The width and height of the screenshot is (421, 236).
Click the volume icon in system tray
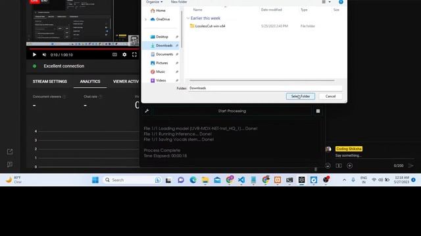pyautogui.click(x=380, y=180)
